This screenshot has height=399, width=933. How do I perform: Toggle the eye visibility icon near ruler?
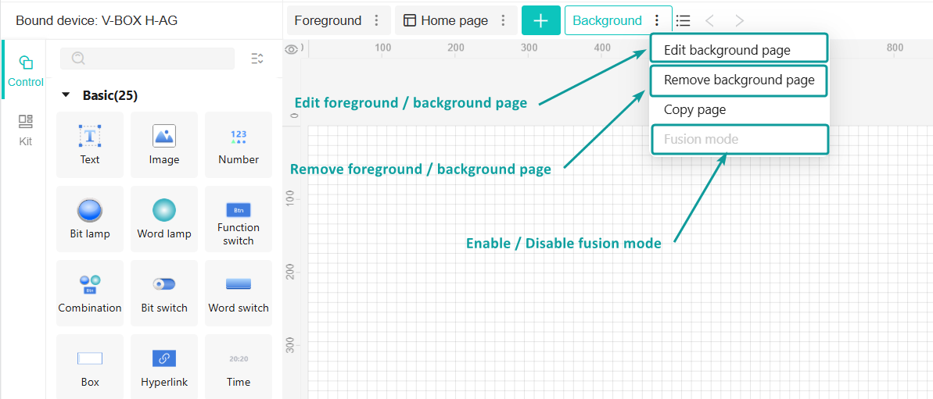(292, 49)
